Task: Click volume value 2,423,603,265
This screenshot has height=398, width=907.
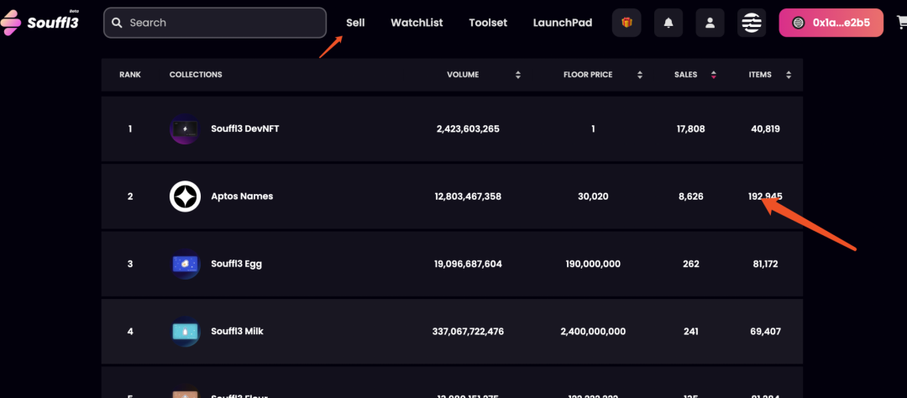Action: click(x=468, y=129)
